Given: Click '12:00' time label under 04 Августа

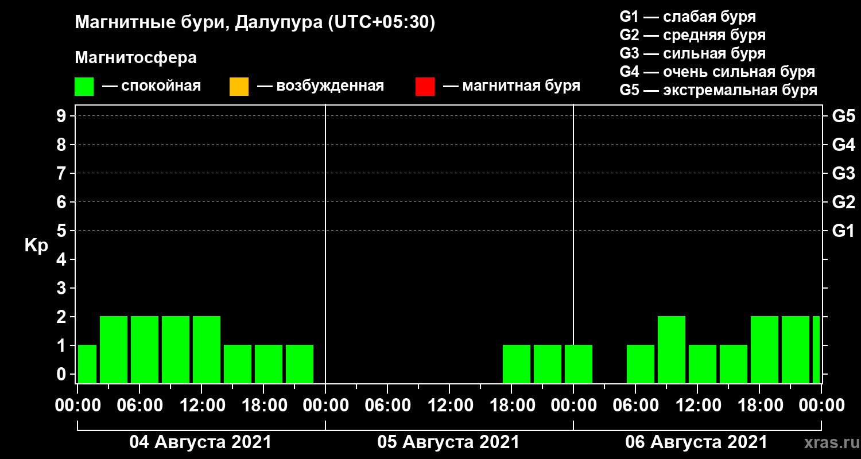Looking at the screenshot, I should pos(201,406).
